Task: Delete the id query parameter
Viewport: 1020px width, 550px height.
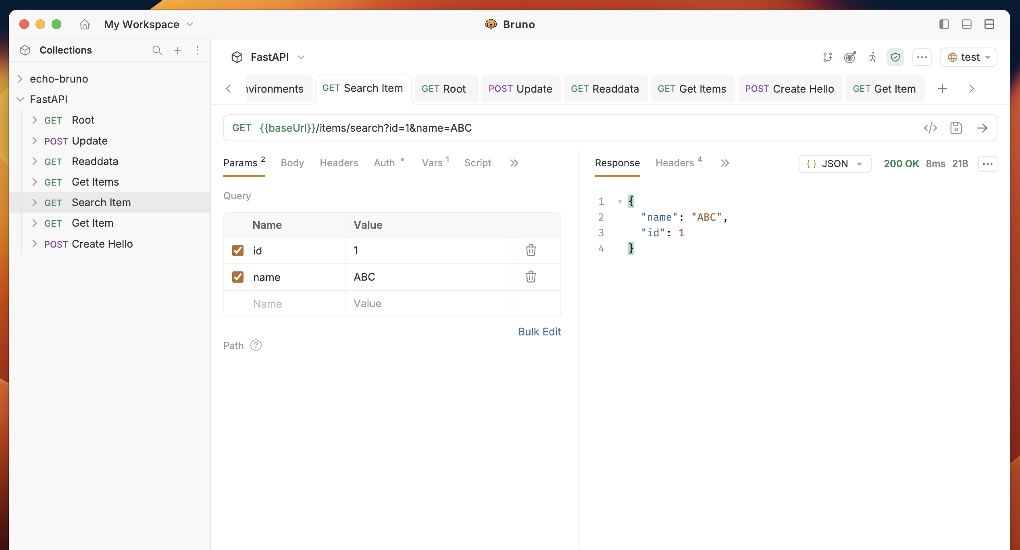Action: pos(531,250)
